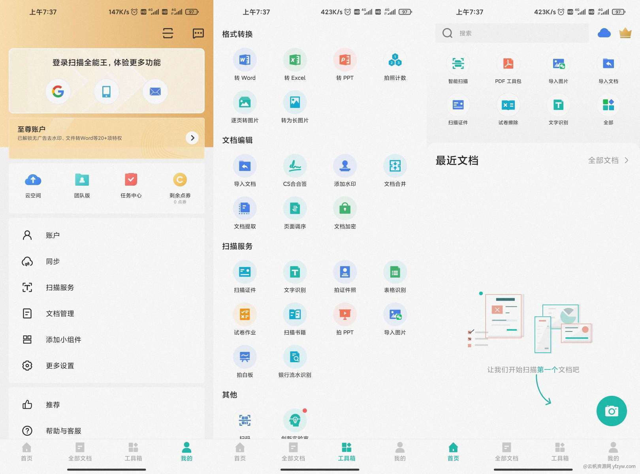The height and width of the screenshot is (474, 640).
Task: Switch to 工具箱 tab on home screen
Action: (x=560, y=452)
